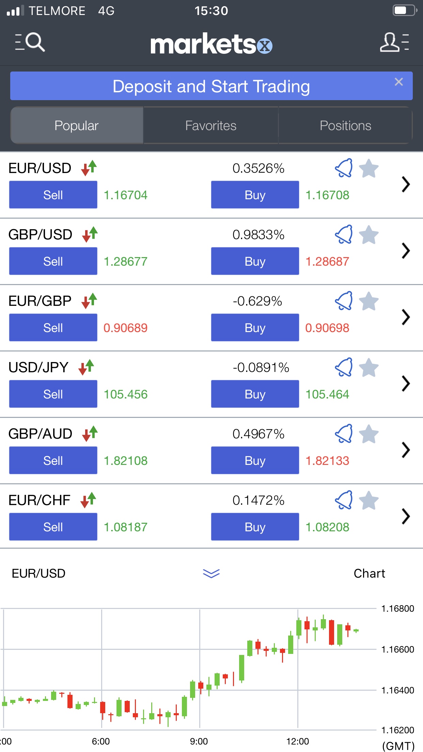Set an alert bell for USD/JPY
Viewport: 423px width, 752px height.
coord(344,367)
